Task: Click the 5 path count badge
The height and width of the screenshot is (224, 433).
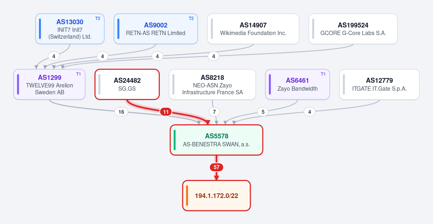Action: click(263, 112)
